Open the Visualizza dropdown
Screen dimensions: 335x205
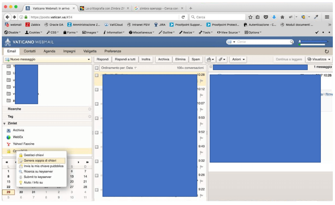point(319,59)
